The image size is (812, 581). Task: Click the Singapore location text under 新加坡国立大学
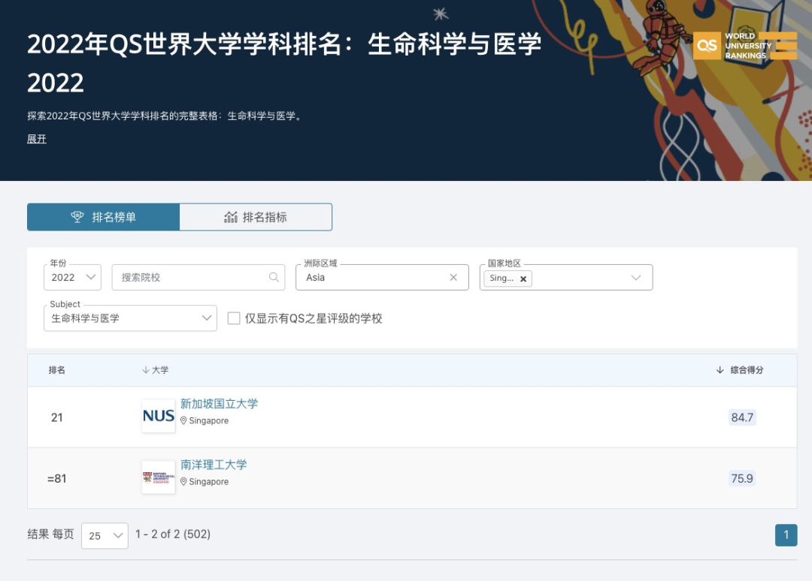tap(209, 421)
